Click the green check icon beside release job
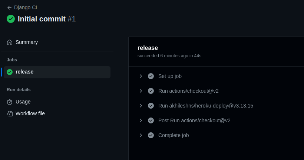304x160 pixels. 10,72
